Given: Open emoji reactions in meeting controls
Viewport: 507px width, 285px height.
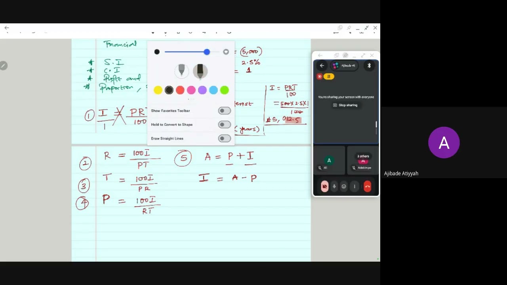Looking at the screenshot, I should (344, 186).
